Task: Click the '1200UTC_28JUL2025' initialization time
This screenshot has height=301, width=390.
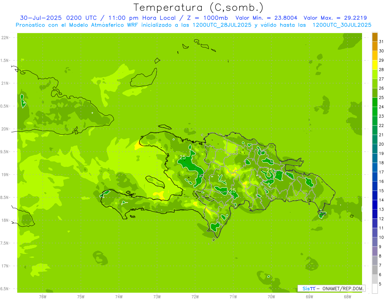Action: (x=222, y=25)
